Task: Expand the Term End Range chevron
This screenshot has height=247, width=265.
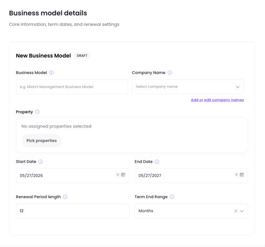Action: (x=242, y=211)
